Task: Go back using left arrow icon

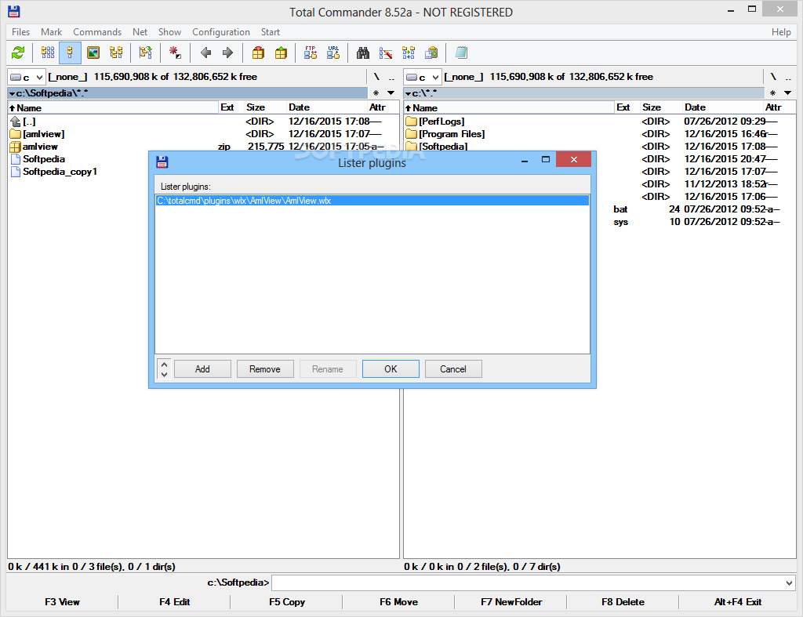Action: point(206,53)
